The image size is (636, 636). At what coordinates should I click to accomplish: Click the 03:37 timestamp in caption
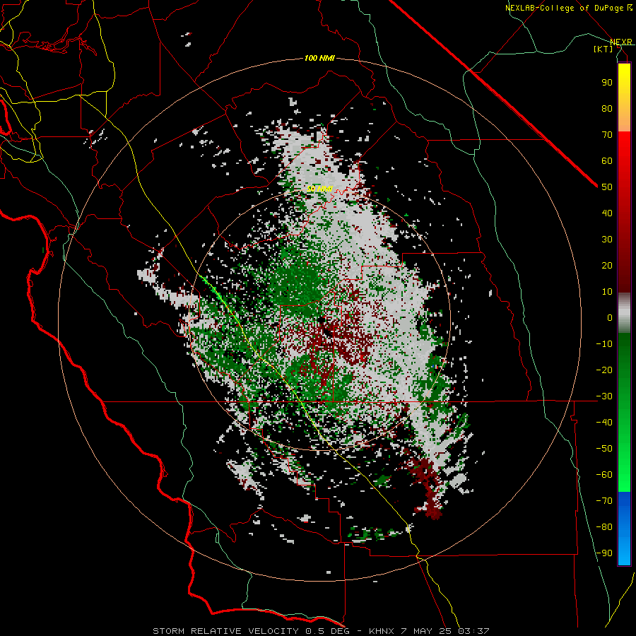pos(473,631)
